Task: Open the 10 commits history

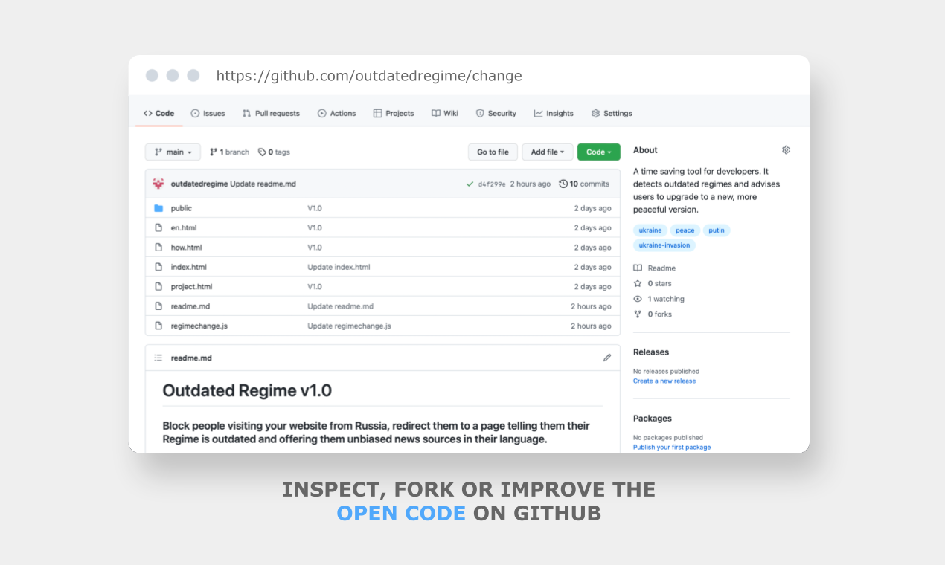Action: 584,184
